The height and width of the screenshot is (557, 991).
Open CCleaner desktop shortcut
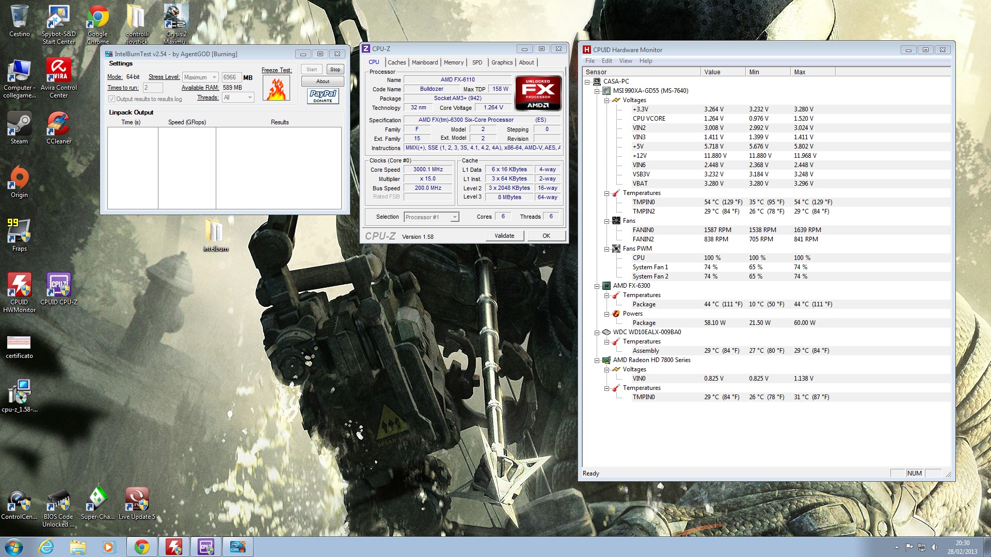59,124
